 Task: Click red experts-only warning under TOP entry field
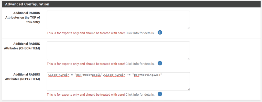point(86,33)
